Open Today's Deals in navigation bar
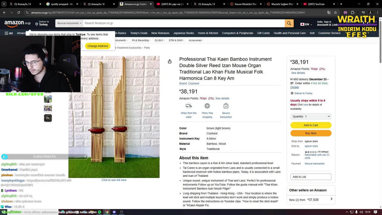Screen dimensions: 382x215 tap(139, 33)
